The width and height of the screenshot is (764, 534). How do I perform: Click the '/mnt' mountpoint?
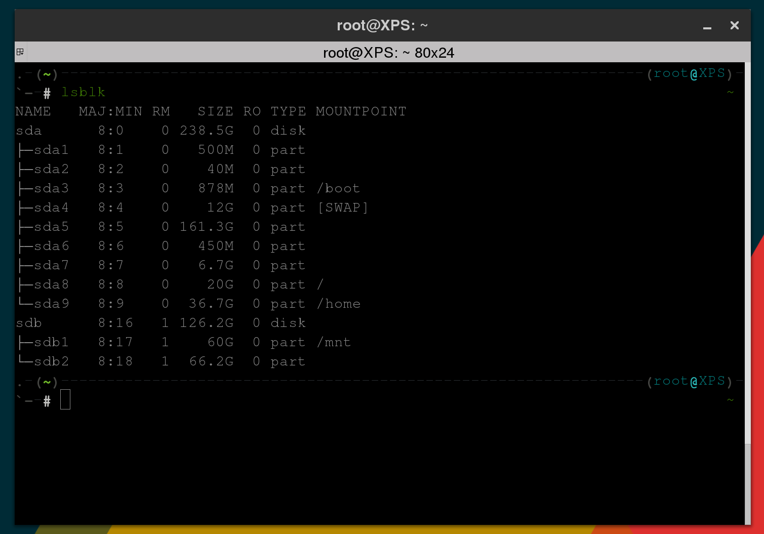pyautogui.click(x=334, y=342)
